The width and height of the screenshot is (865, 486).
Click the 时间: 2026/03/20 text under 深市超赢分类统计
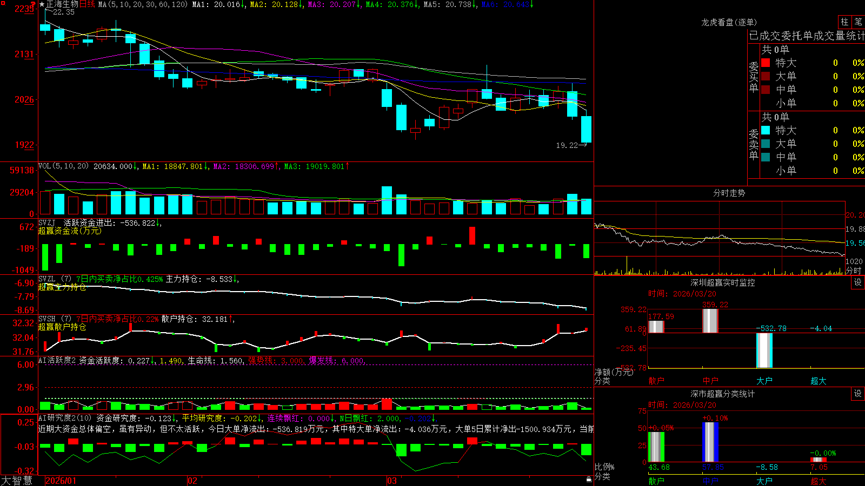point(682,405)
